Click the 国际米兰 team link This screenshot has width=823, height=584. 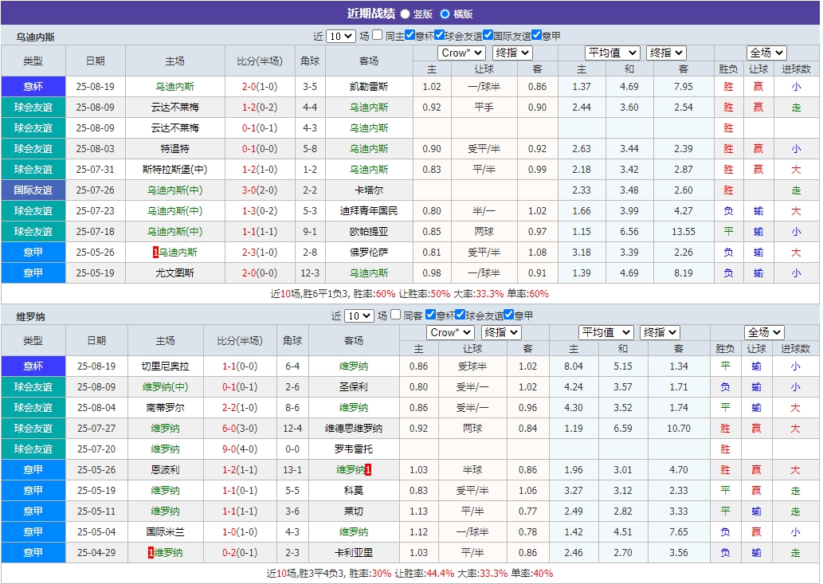point(167,531)
